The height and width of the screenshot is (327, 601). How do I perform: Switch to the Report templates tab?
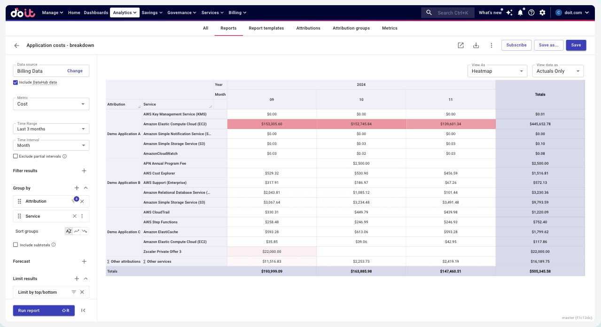click(266, 28)
